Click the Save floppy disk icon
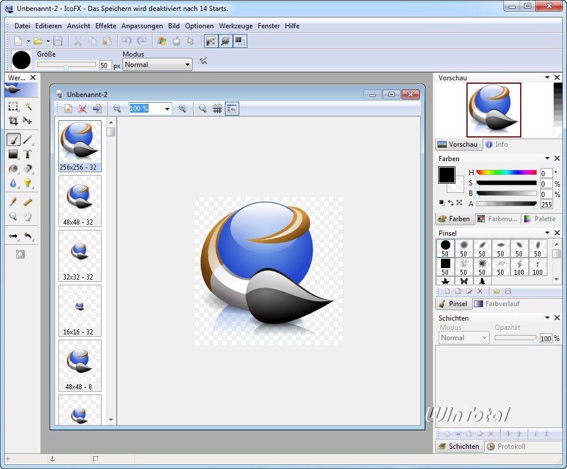This screenshot has width=567, height=469. click(58, 41)
